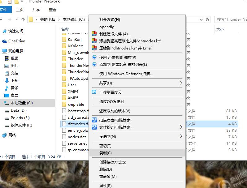This screenshot has width=247, height=188.
Task: Select the XMP5 folder row
Action: (x=75, y=98)
